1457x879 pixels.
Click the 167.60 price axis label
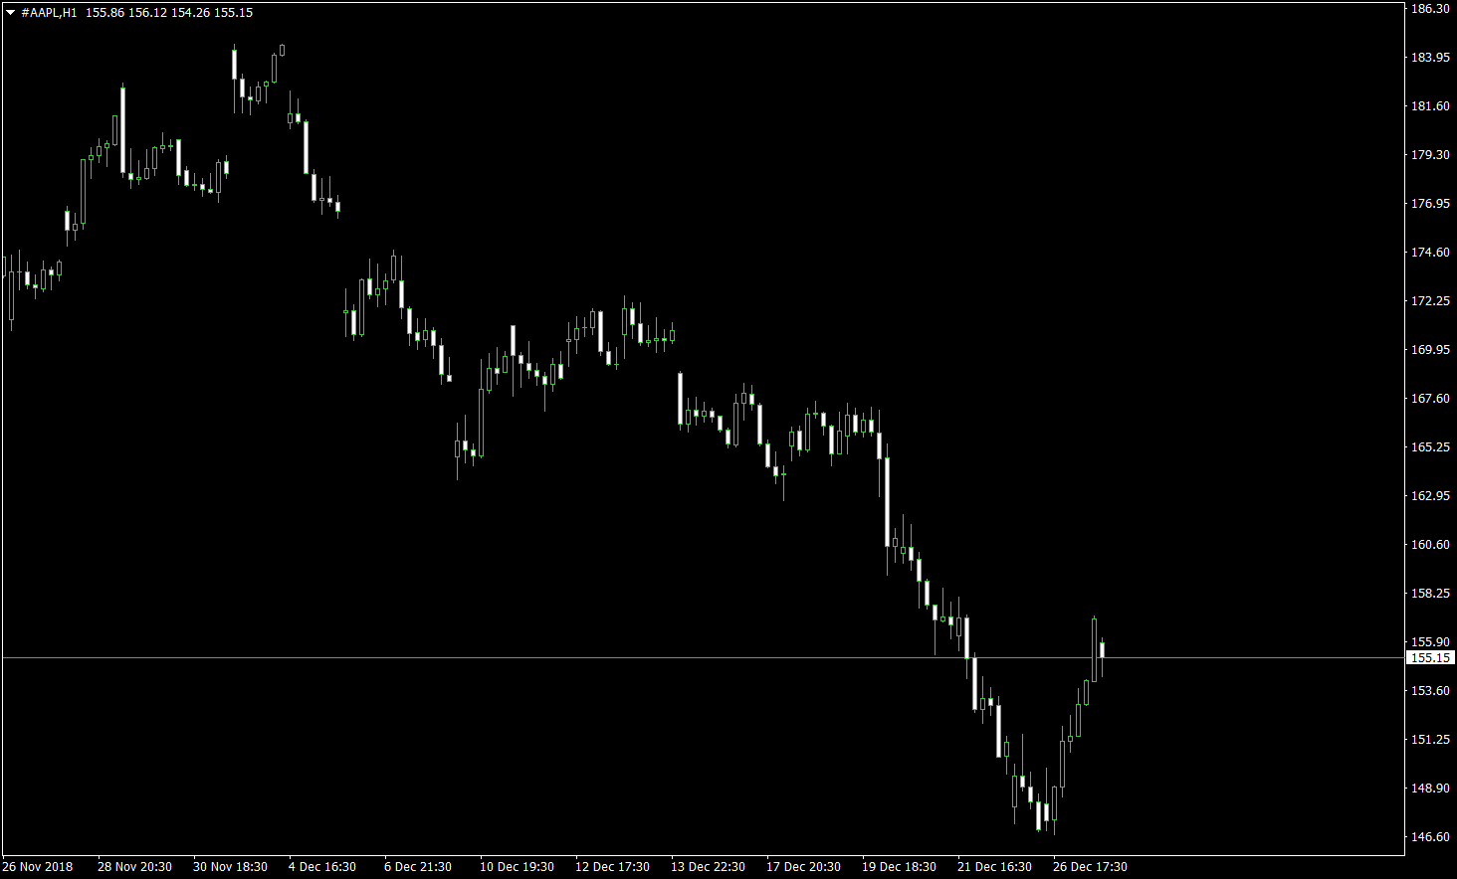coord(1430,399)
